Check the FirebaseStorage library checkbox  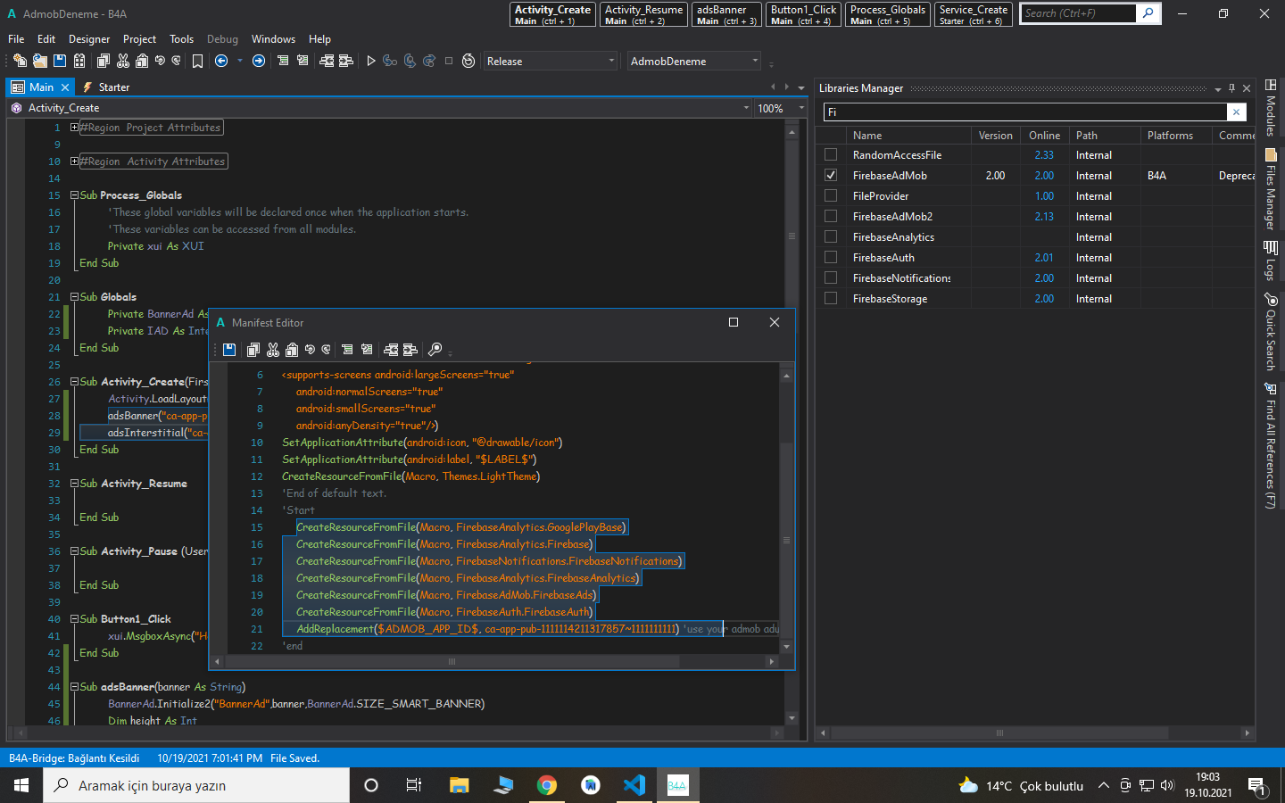click(x=831, y=298)
